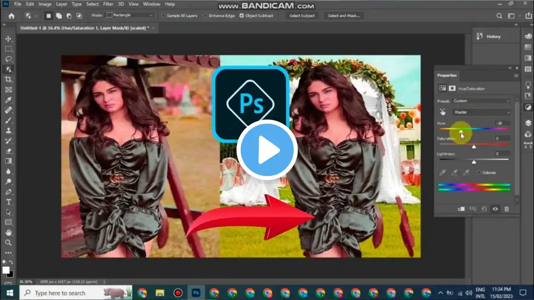Select the Rectangular Marquee tool
Image resolution: width=534 pixels, height=300 pixels.
(x=8, y=49)
